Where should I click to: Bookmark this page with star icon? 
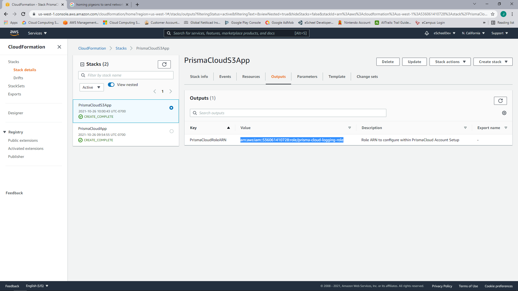click(493, 14)
